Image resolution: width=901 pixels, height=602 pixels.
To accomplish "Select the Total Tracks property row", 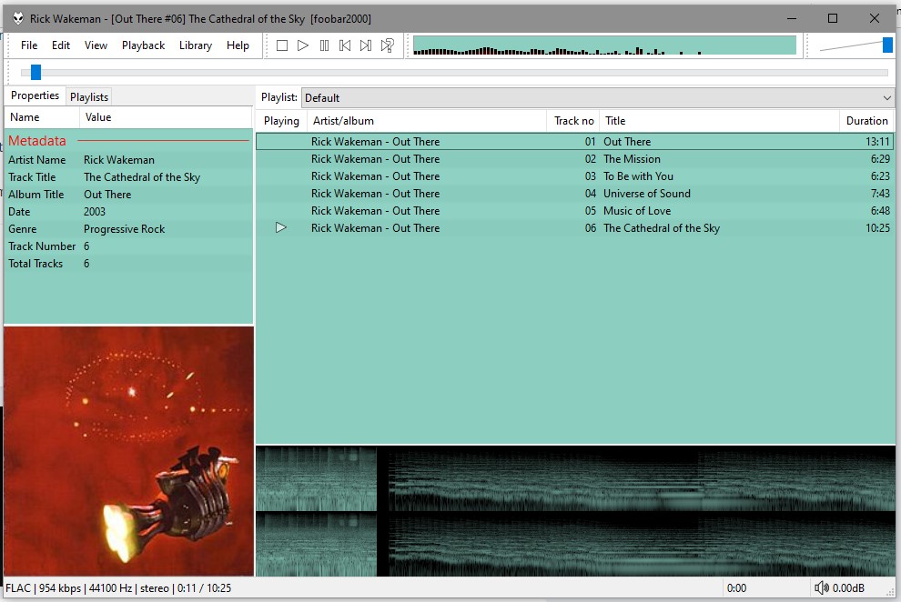I will [x=128, y=264].
